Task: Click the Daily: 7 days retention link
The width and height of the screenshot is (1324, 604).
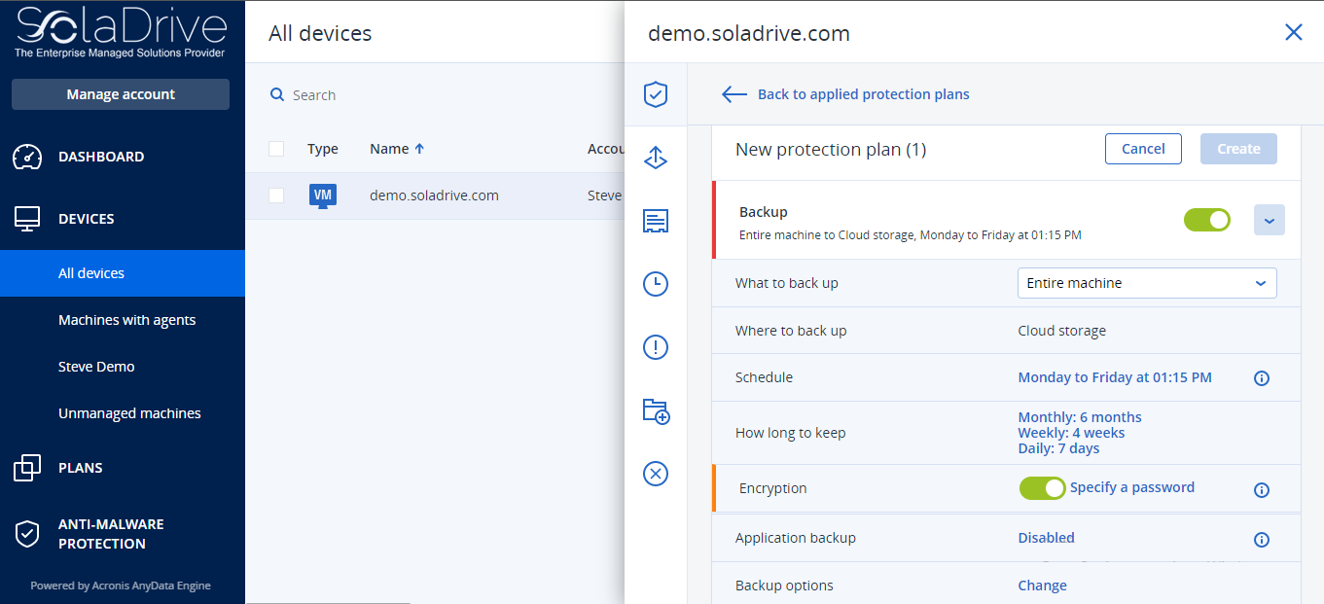Action: tap(1058, 448)
